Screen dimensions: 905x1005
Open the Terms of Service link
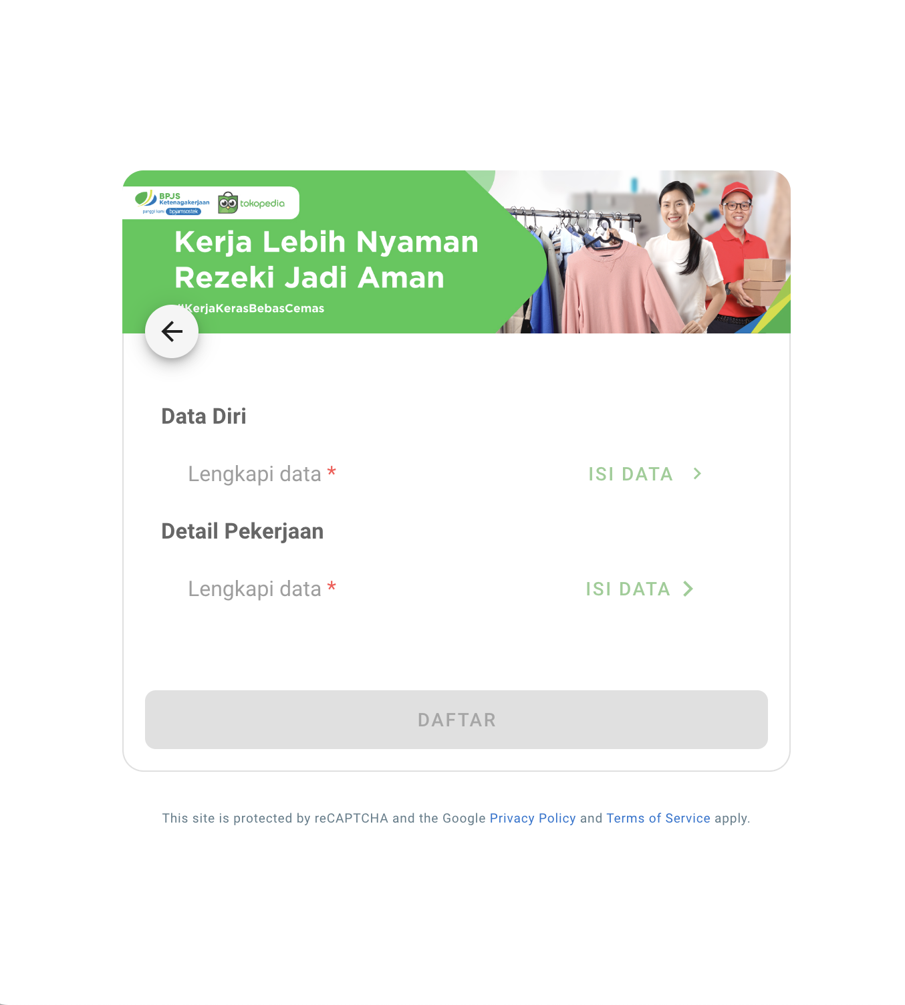(x=658, y=818)
